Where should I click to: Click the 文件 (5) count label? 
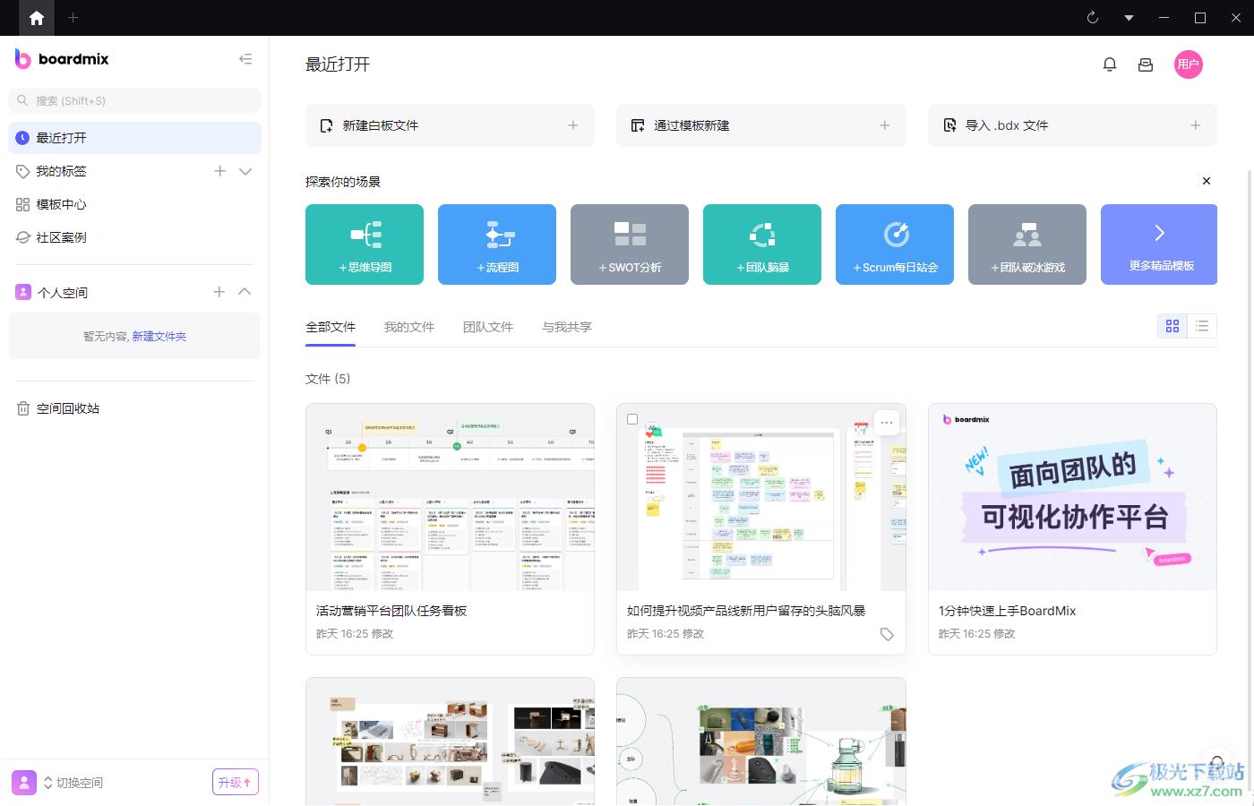point(328,379)
